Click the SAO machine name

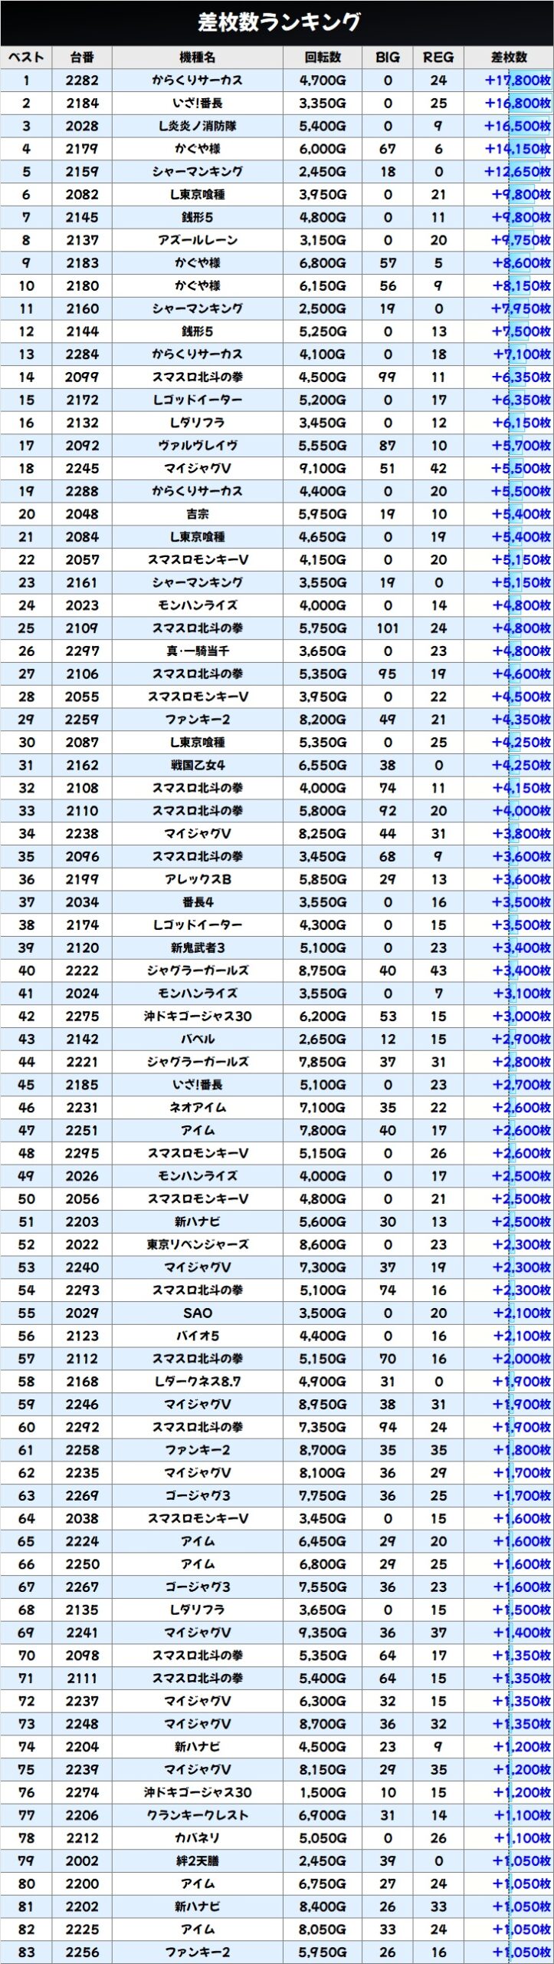tap(197, 1313)
